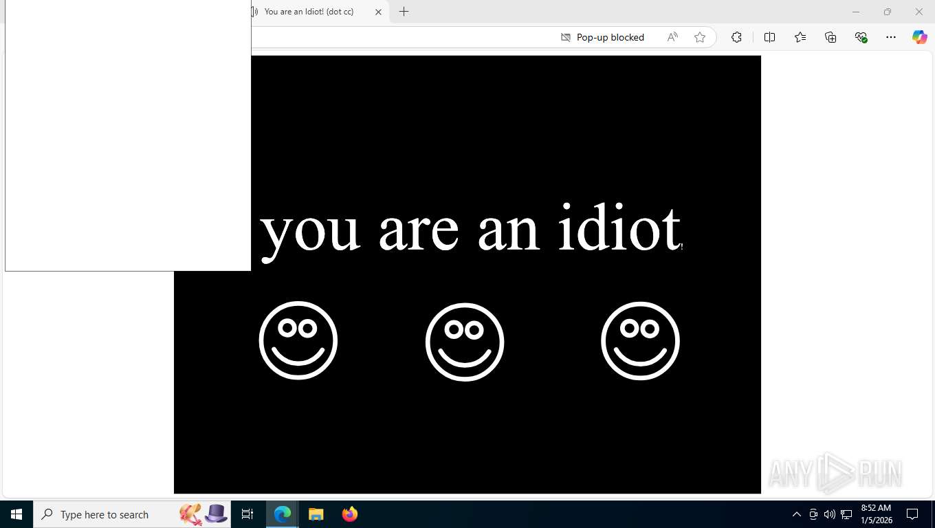Click the left smiley face

pos(298,340)
